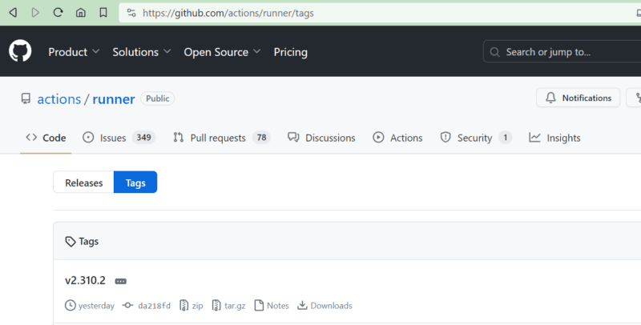Open the Pull requests tab
The height and width of the screenshot is (325, 641).
pos(222,138)
